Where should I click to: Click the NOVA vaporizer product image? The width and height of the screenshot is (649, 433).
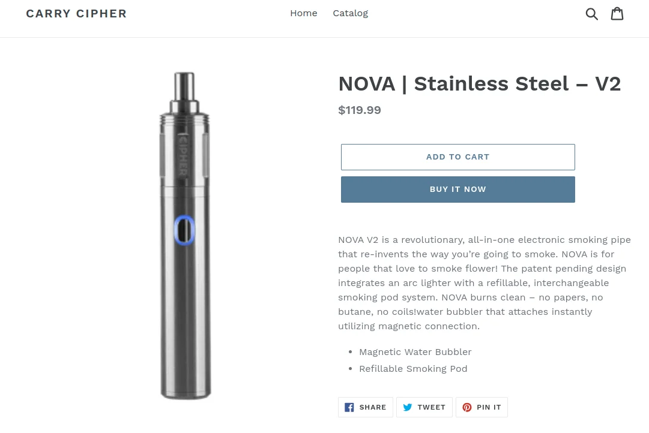[185, 236]
